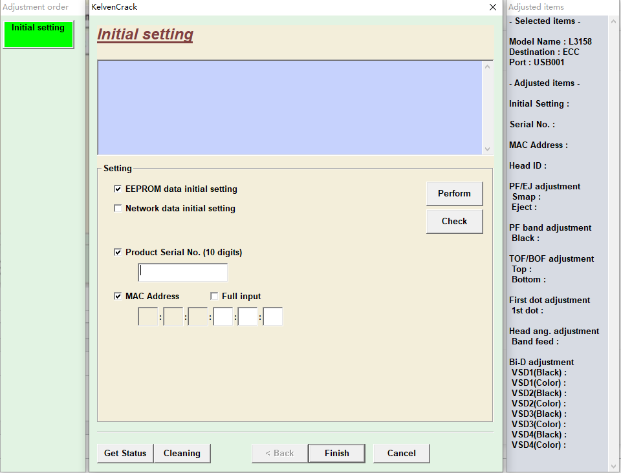The image size is (621, 473).
Task: Enable Network data initial setting checkbox
Action: (x=118, y=209)
